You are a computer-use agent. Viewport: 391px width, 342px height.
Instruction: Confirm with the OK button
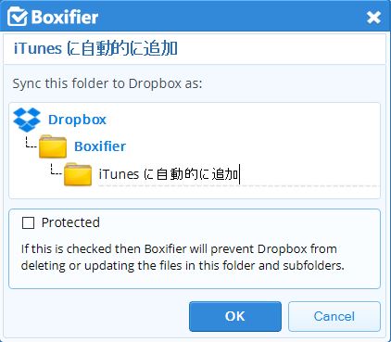click(x=235, y=316)
